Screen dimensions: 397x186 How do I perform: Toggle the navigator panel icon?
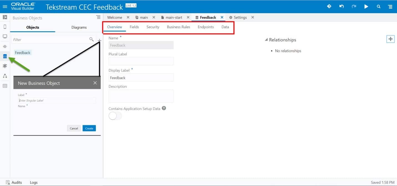click(5, 17)
